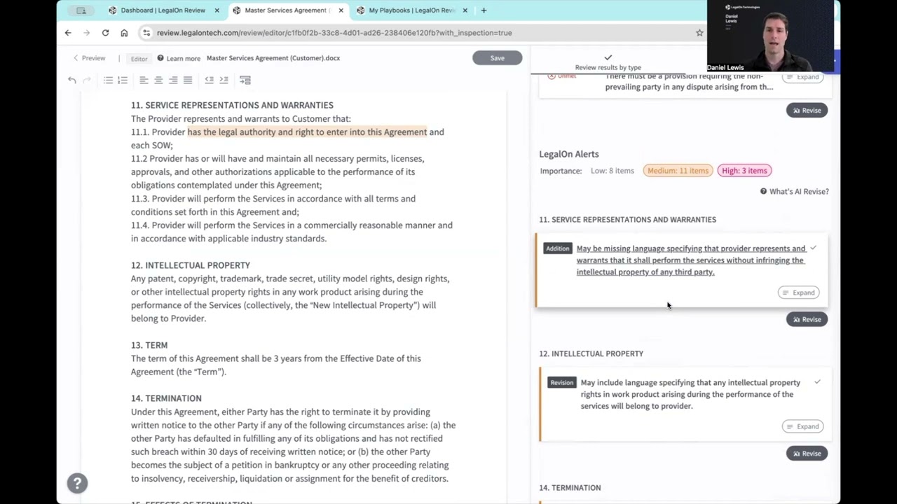Close the Dashboard LegalOn Review tab

217,10
